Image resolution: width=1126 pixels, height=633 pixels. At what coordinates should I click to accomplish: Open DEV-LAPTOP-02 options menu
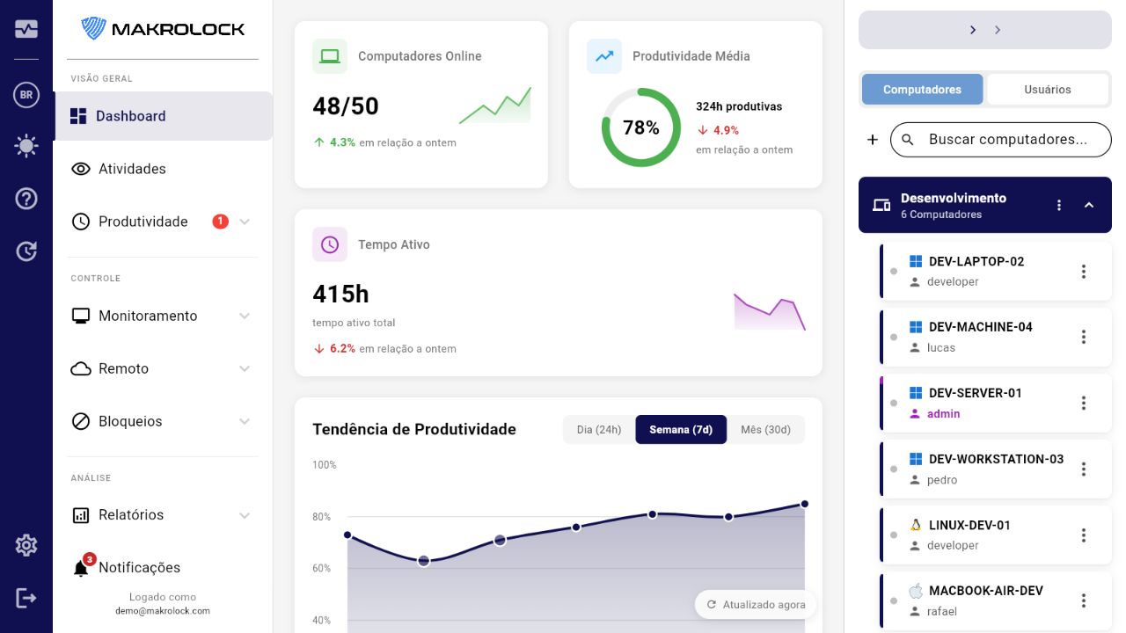(1084, 272)
